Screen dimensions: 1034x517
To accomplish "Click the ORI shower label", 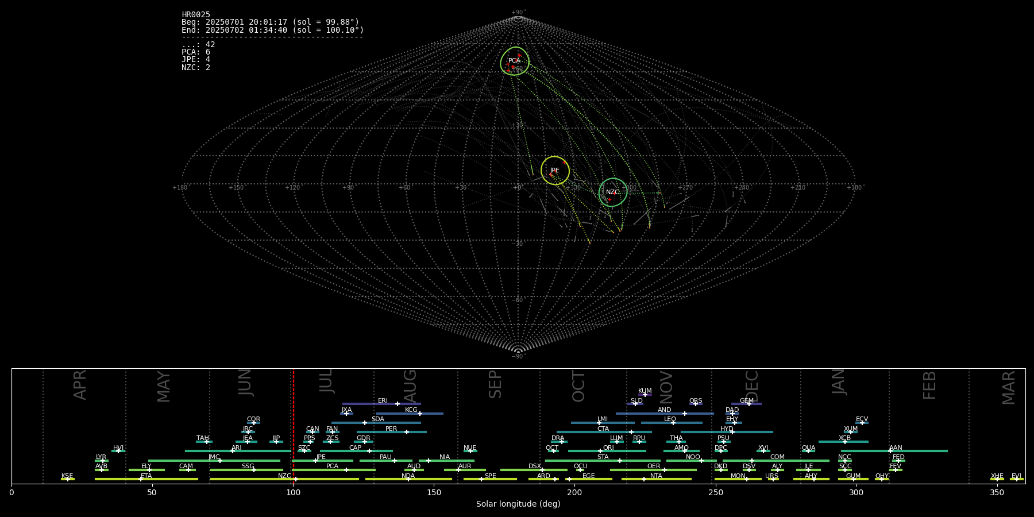I will 608,448.
